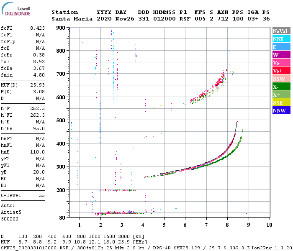Click the IGA value 03+

point(253,19)
